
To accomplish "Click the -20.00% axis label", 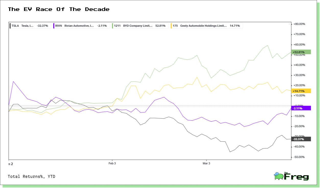I will tap(299, 126).
